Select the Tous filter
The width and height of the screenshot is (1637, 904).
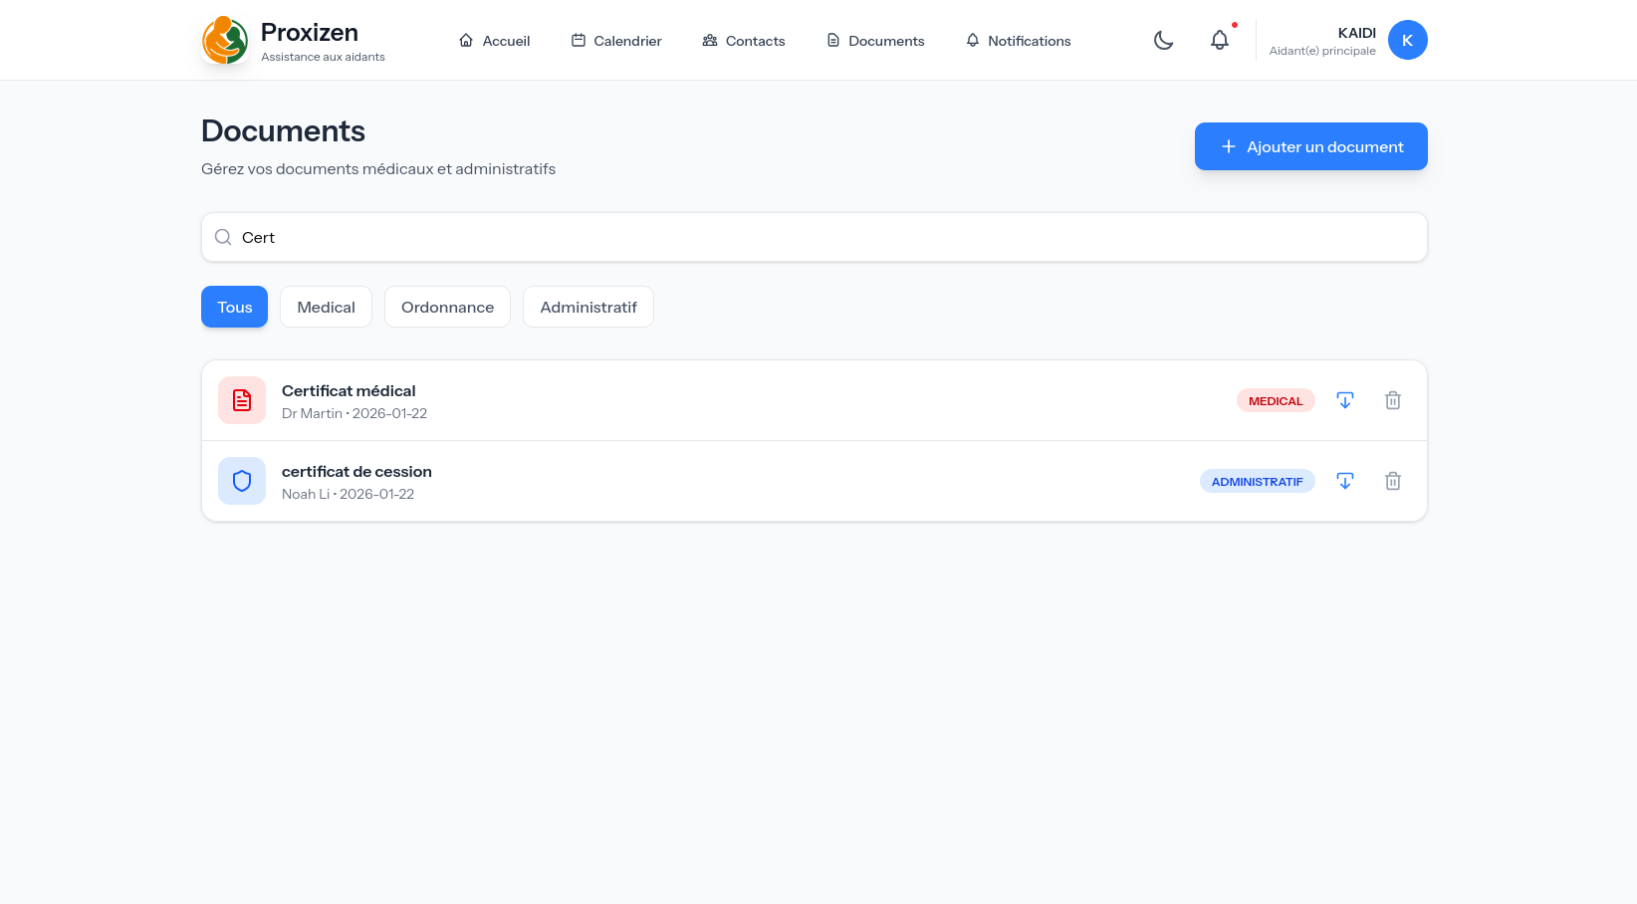[x=234, y=307]
